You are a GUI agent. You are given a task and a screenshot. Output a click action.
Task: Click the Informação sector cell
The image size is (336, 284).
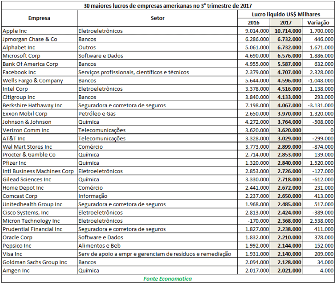coord(158,196)
